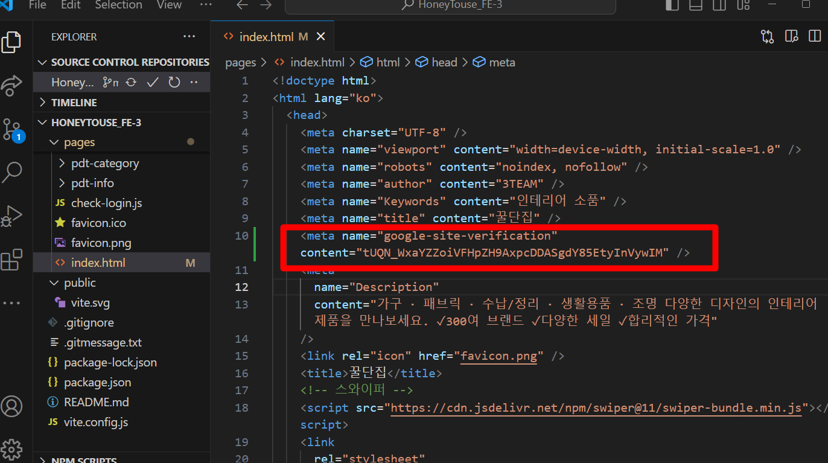The height and width of the screenshot is (463, 828).
Task: Open the Extensions view
Action: (x=11, y=260)
